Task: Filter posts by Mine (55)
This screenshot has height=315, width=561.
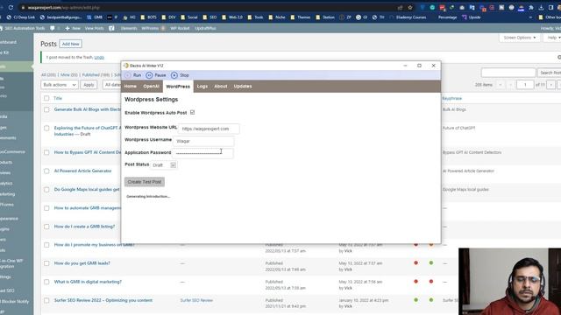Action: point(69,75)
